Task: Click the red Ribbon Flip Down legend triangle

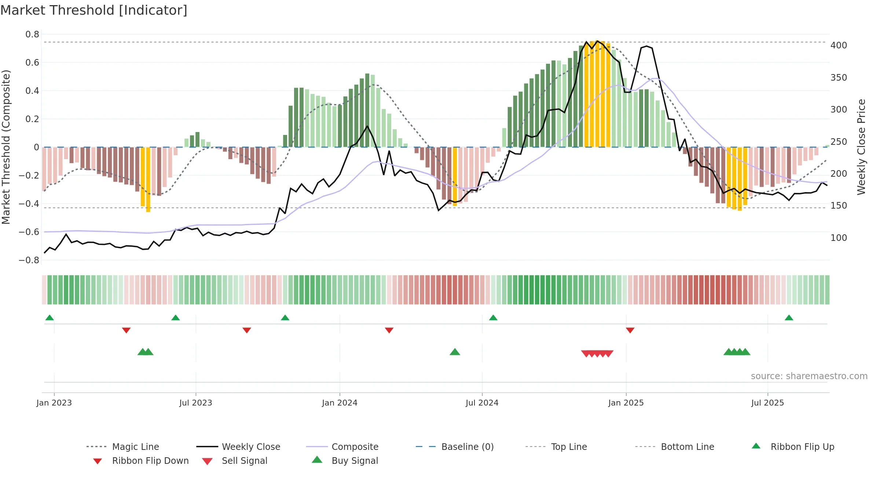Action: (98, 461)
